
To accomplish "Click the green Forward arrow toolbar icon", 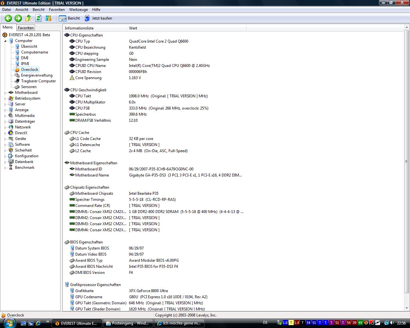I will [x=18, y=18].
